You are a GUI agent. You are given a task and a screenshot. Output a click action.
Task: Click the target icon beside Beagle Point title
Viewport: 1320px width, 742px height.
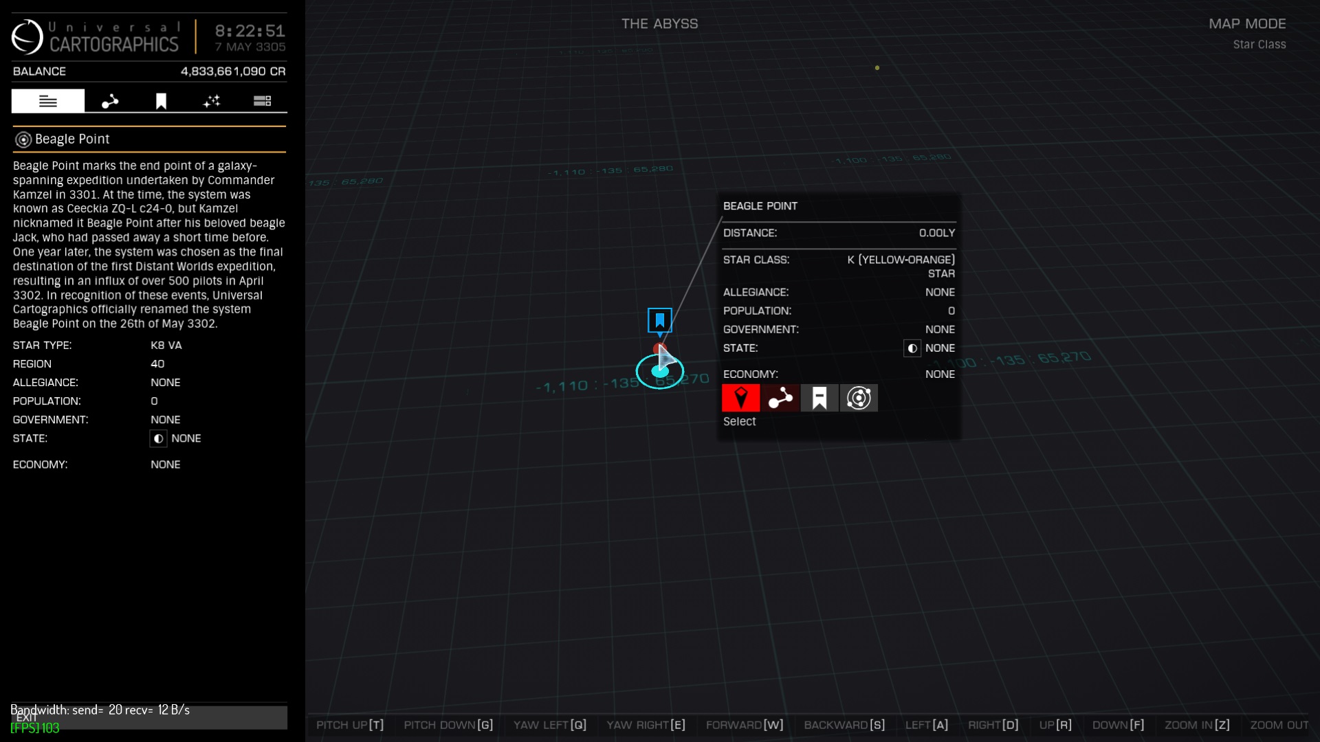(x=23, y=139)
